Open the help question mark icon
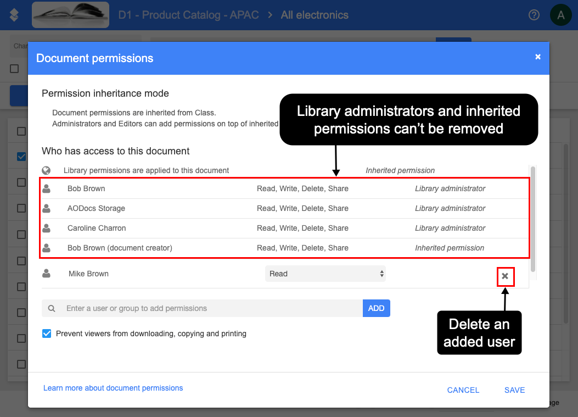Viewport: 578px width, 417px height. pyautogui.click(x=534, y=15)
